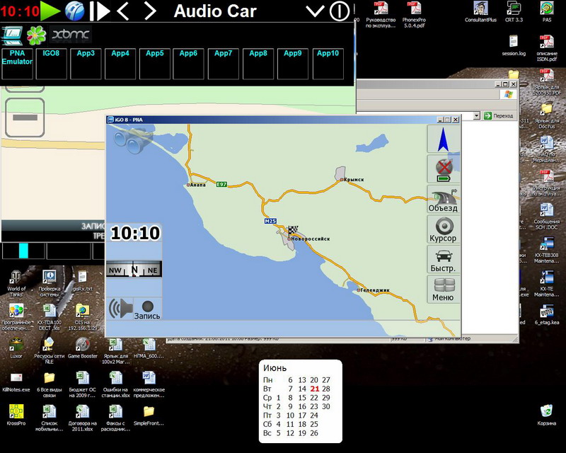Open the address bar dropdown beside Переход
The image size is (566, 453).
[x=477, y=115]
